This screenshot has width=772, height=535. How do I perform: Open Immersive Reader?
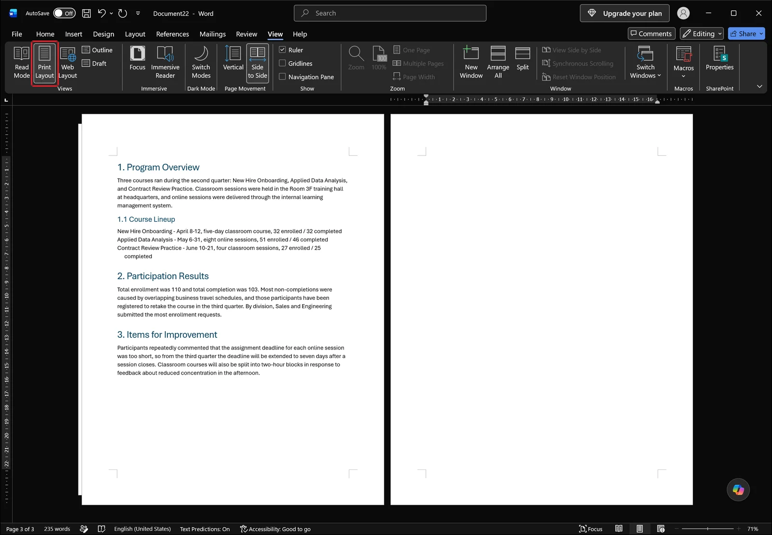[165, 63]
